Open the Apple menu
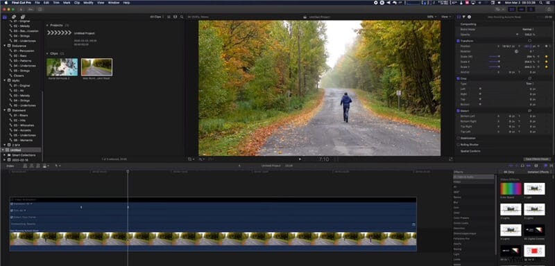Image resolution: width=555 pixels, height=266 pixels. (x=6, y=3)
